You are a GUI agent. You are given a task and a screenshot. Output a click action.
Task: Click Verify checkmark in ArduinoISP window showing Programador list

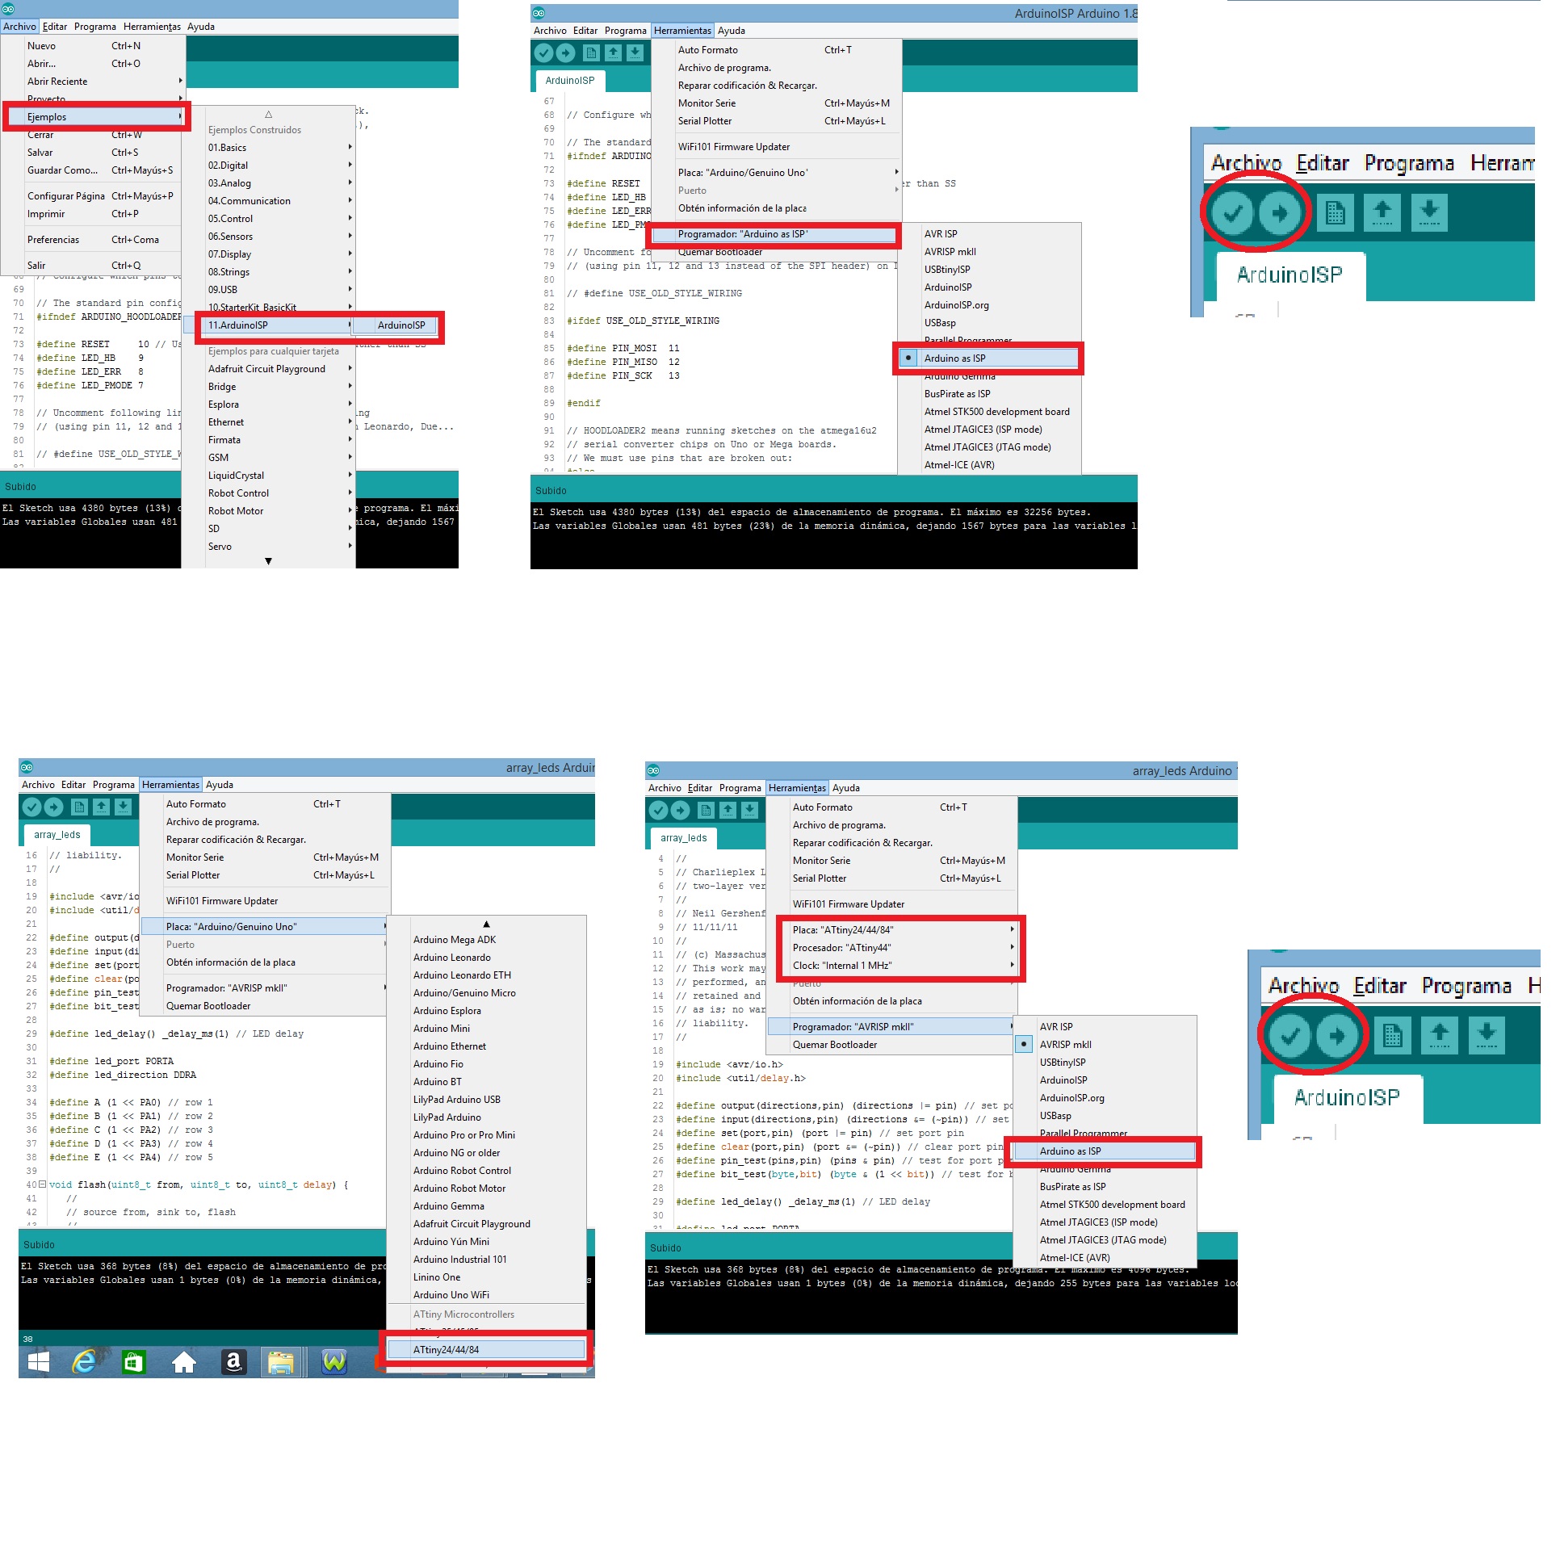click(x=544, y=53)
